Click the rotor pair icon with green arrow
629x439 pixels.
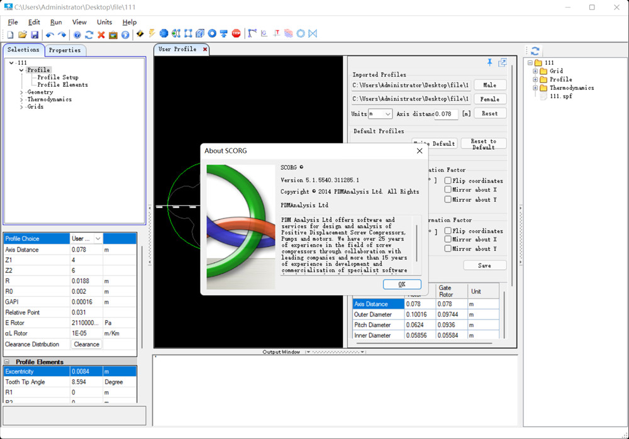[x=175, y=34]
